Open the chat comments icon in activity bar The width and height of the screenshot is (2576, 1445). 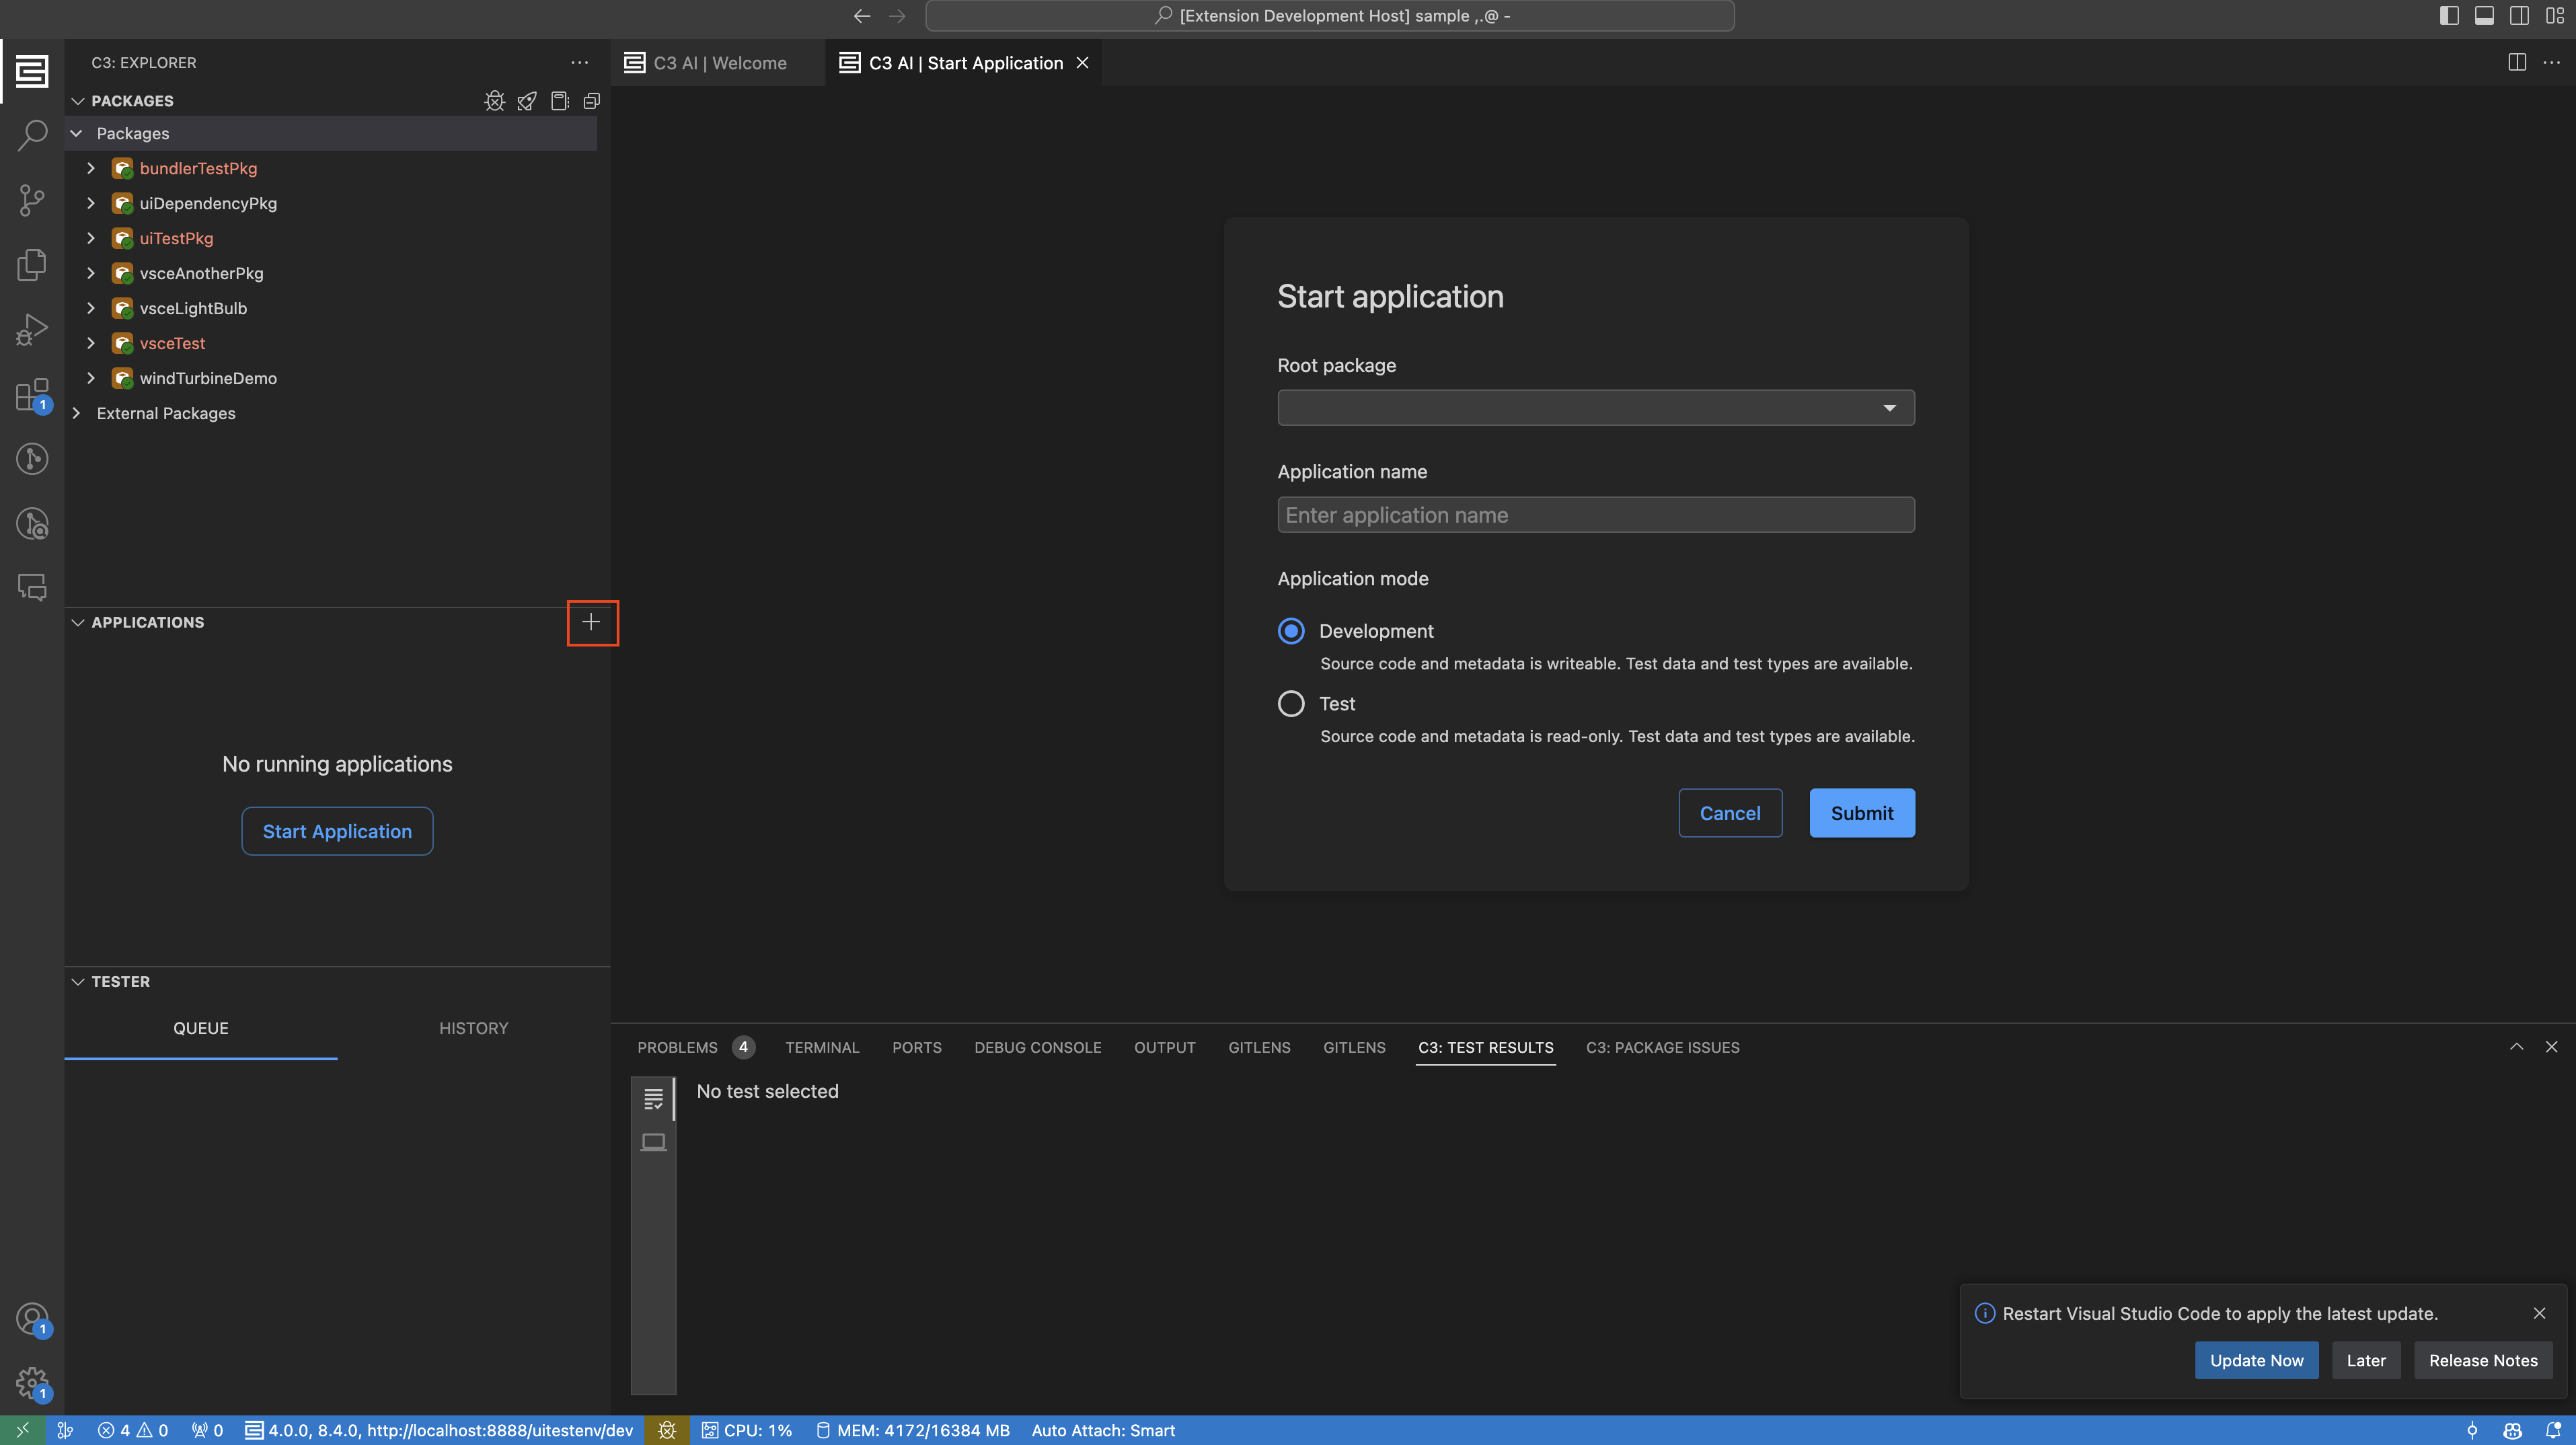click(32, 587)
